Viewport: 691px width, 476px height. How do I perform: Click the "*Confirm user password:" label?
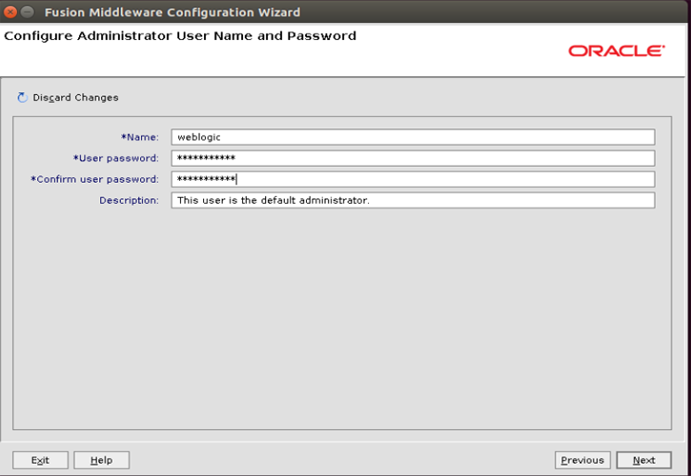click(94, 179)
